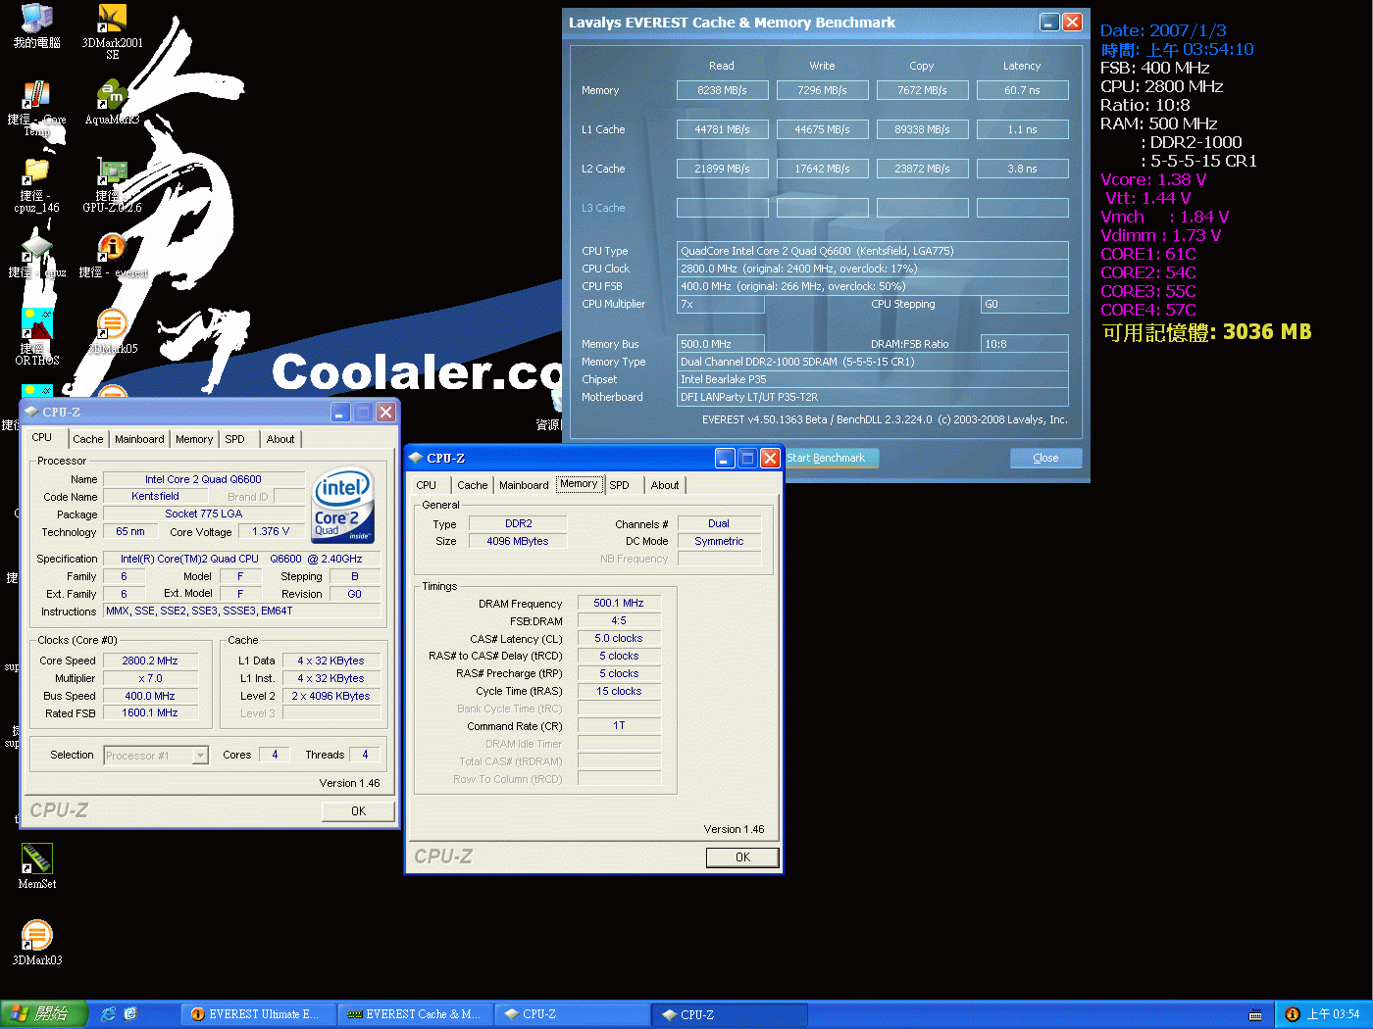Image resolution: width=1373 pixels, height=1029 pixels.
Task: Click the taskbar clock showing 上午 03:54
Action: pyautogui.click(x=1333, y=1014)
